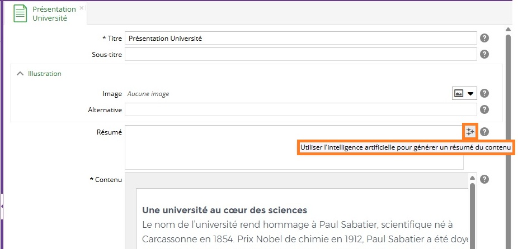Screen dimensions: 518x249
Task: Click the AI summary generation icon
Action: pos(470,132)
